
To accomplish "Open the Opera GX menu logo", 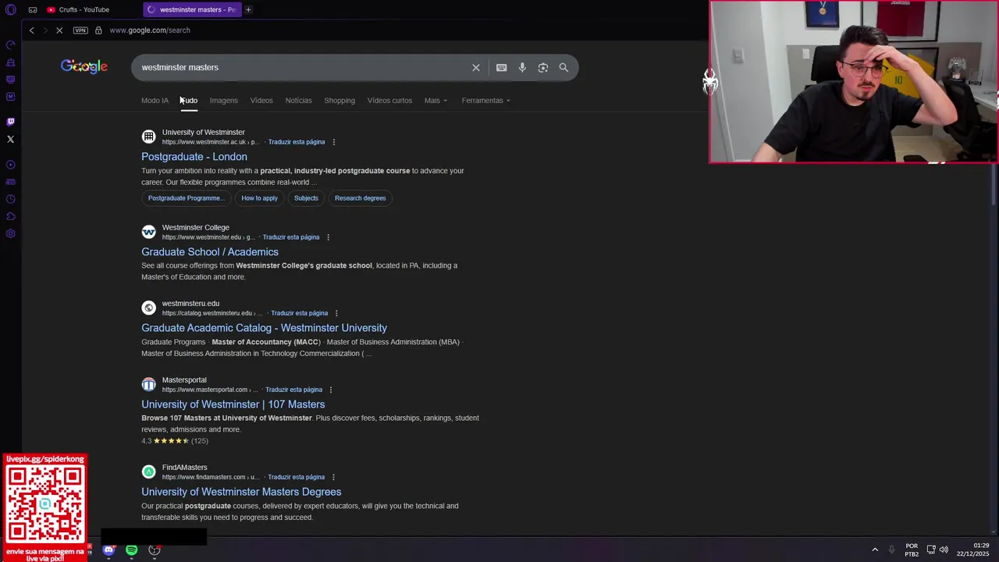I will [10, 9].
